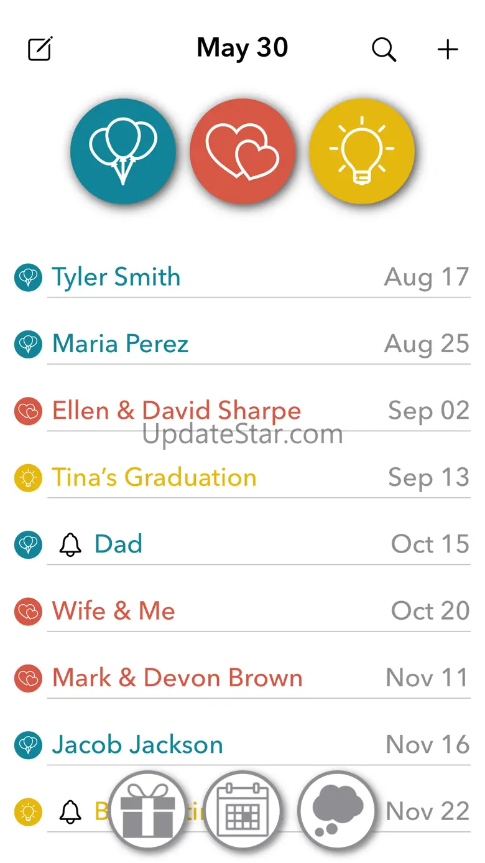Switch to the calendar view button
Image resolution: width=485 pixels, height=863 pixels.
tap(242, 809)
